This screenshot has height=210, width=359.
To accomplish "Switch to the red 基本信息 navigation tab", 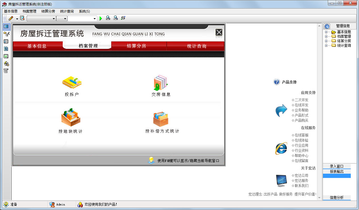I will [x=37, y=46].
